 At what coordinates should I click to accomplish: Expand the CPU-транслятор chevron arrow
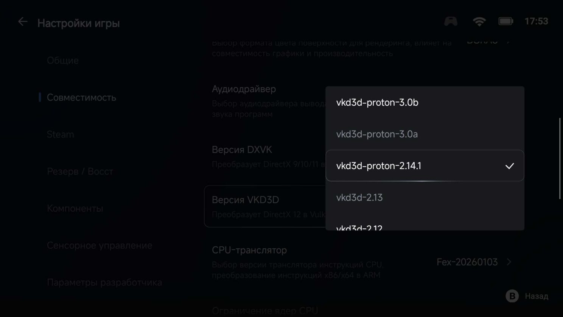point(509,262)
